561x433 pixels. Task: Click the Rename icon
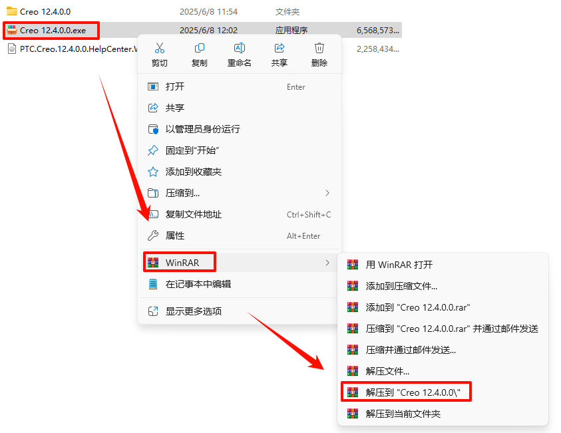point(240,48)
